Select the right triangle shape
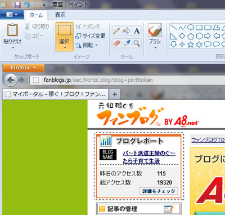Viewport: 225px width, 215px height. pyautogui.click(x=173, y=36)
